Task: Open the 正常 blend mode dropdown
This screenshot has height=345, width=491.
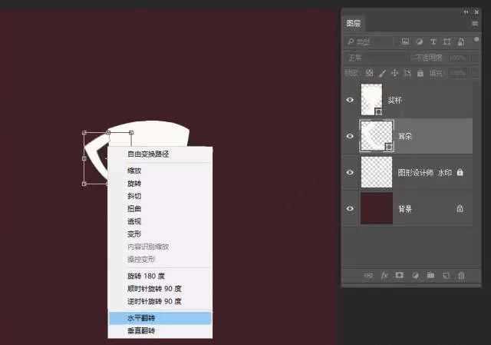Action: [377, 58]
